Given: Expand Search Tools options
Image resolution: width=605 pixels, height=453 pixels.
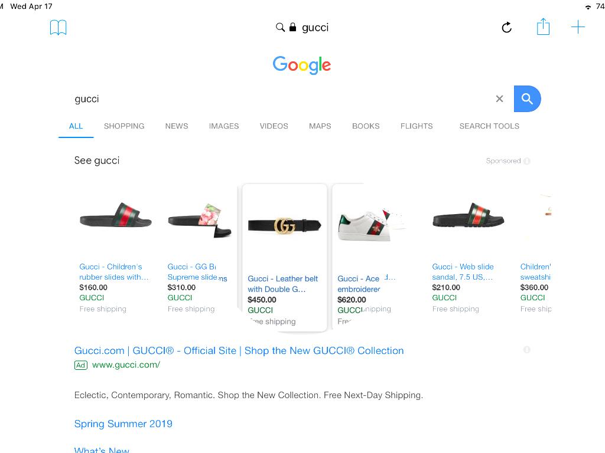Looking at the screenshot, I should [x=489, y=126].
